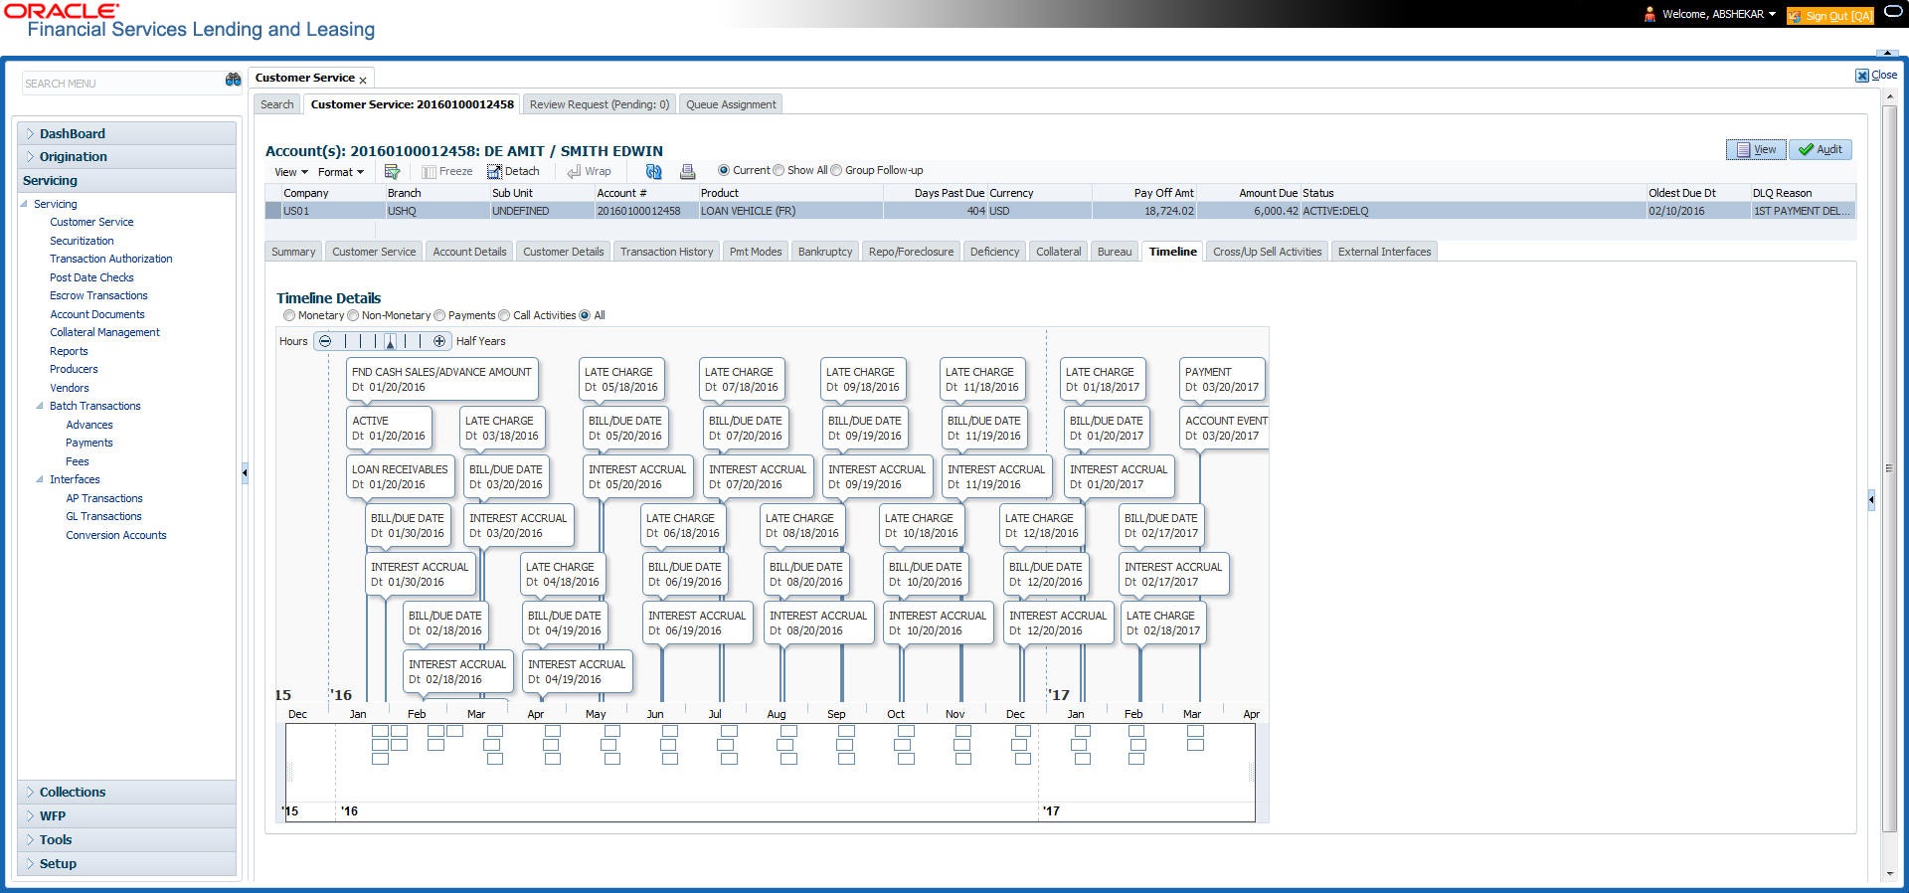Select the Monetary radio button
Screen dimensions: 1909x893
pyautogui.click(x=289, y=315)
